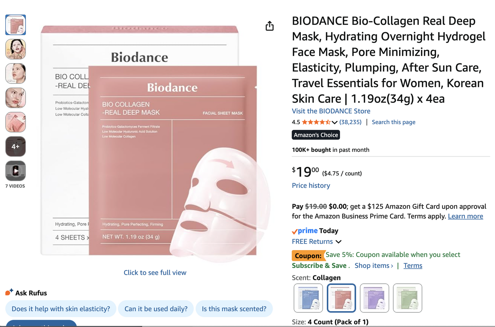Choose the green scent variant swatch
This screenshot has width=495, height=327.
point(408,298)
